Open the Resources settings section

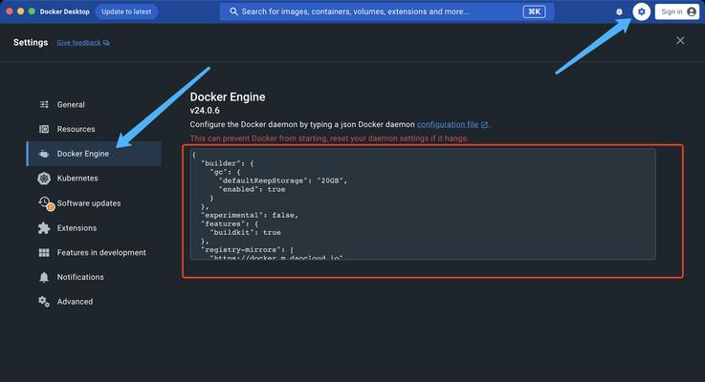(94, 129)
